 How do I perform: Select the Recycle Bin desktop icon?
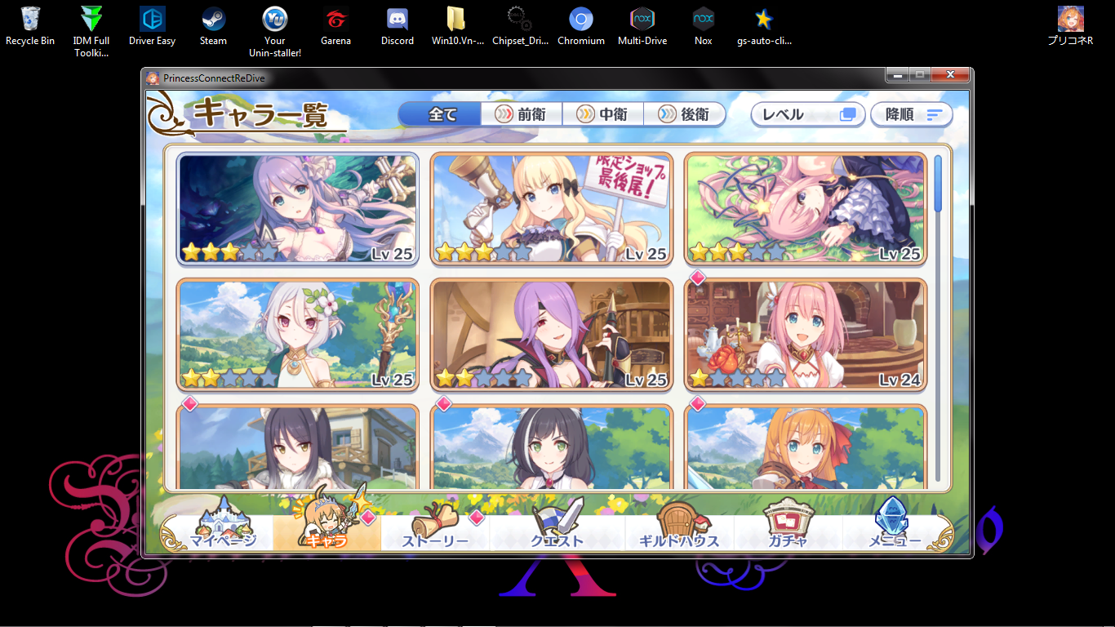[x=30, y=26]
